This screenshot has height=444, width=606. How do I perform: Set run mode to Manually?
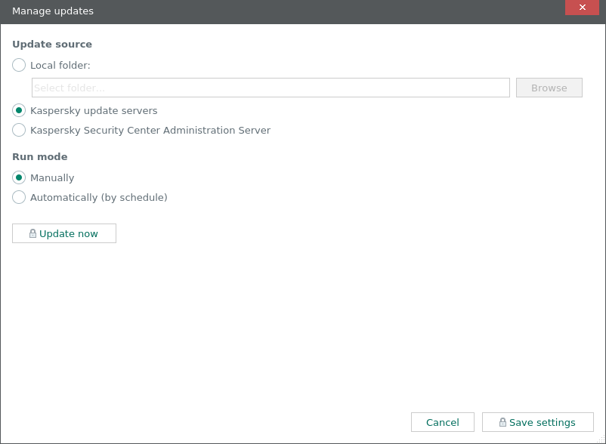click(x=19, y=178)
